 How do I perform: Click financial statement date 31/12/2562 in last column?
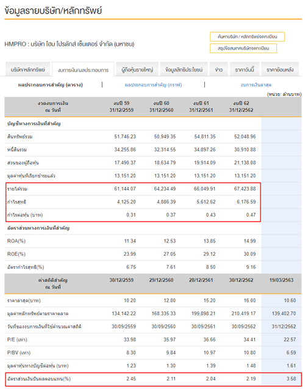pos(284,327)
